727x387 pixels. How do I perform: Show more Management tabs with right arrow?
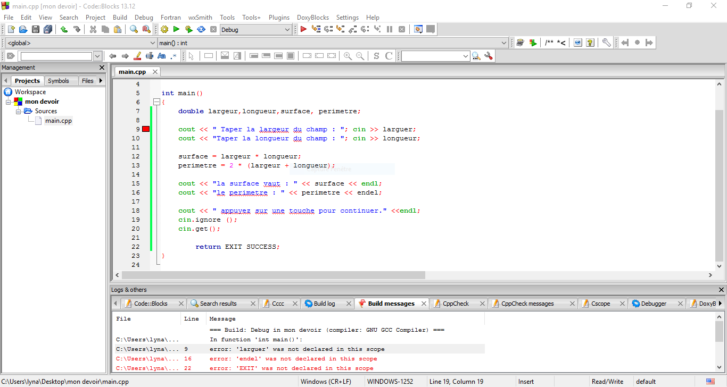pos(101,81)
